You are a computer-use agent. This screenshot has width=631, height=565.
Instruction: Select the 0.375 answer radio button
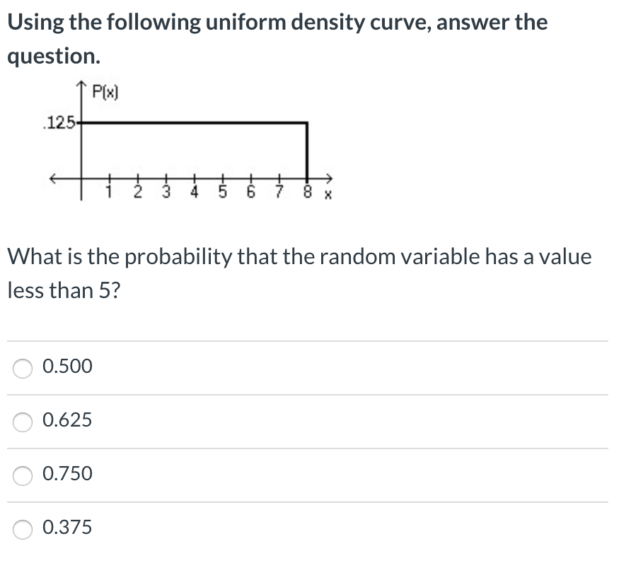point(22,528)
